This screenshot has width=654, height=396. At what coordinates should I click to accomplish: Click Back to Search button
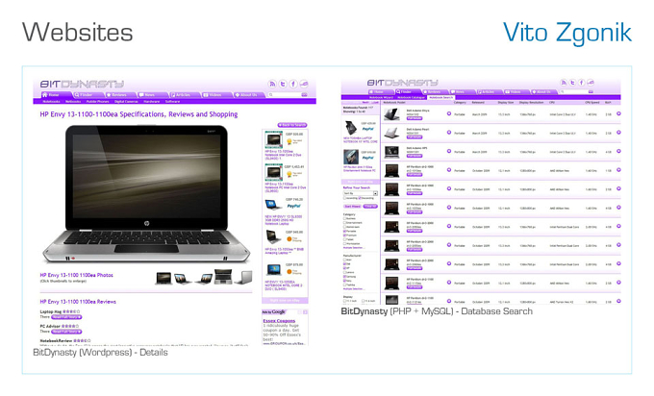[x=292, y=125]
